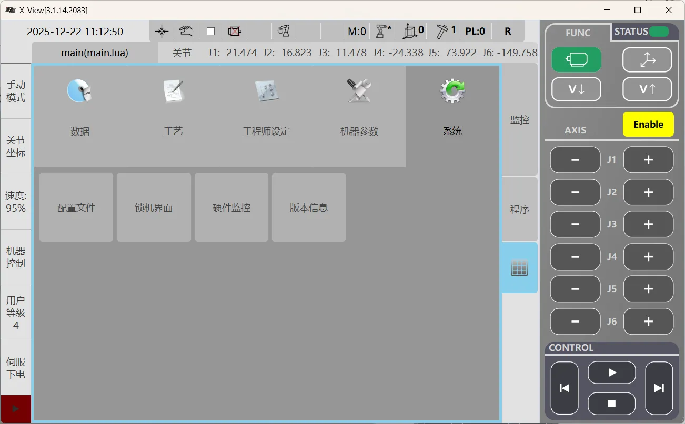Click the green motor joint-mode icon

coord(576,60)
